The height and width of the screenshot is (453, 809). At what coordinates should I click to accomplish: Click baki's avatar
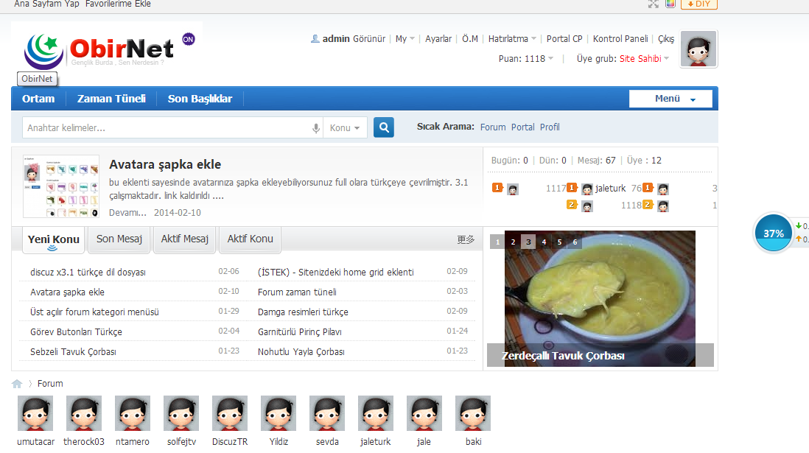point(473,413)
